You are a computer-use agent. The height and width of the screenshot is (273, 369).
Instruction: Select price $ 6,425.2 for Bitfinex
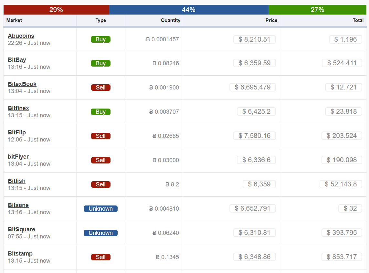point(256,111)
